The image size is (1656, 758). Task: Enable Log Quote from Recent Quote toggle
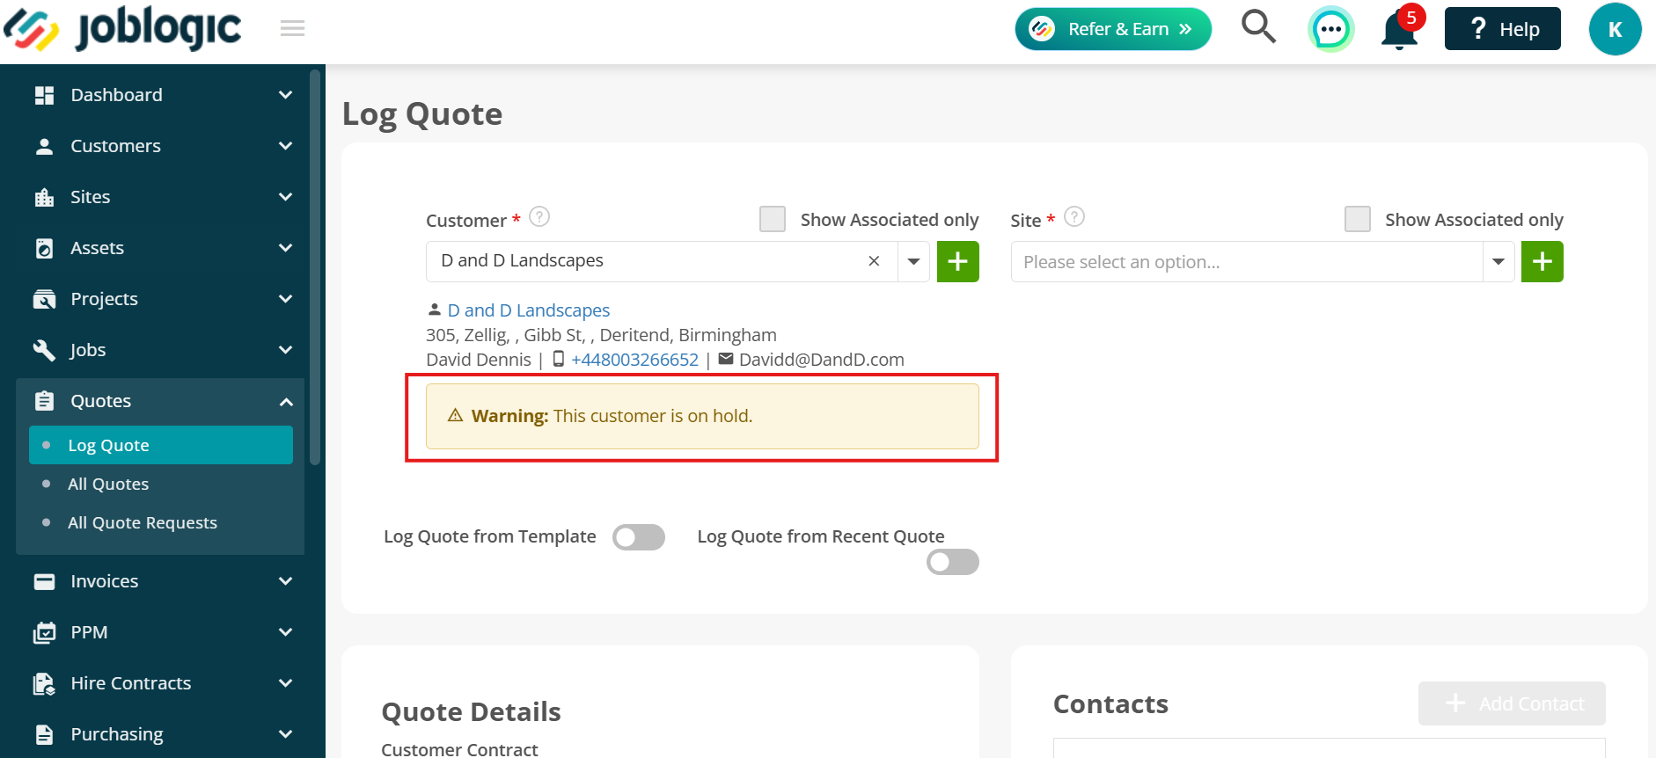coord(953,562)
